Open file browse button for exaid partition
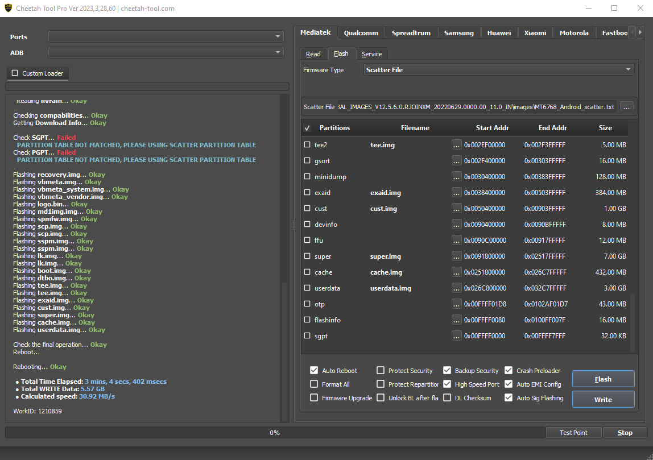 pos(456,193)
